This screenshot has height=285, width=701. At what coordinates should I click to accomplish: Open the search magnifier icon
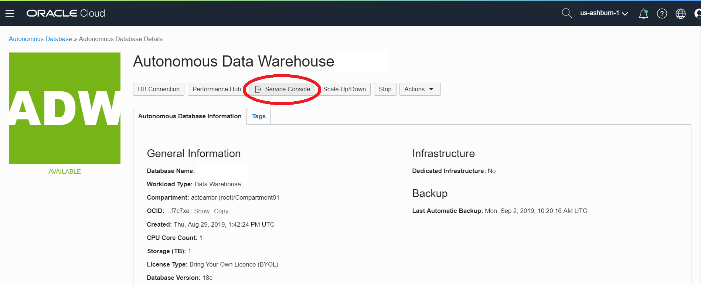pos(566,13)
